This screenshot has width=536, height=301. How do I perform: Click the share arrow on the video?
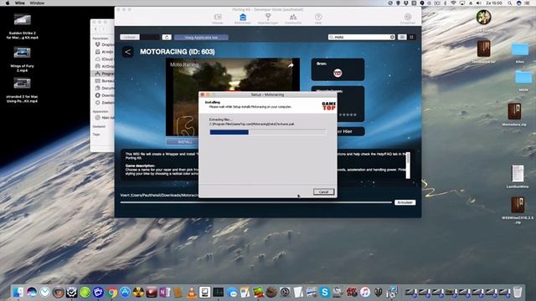291,65
